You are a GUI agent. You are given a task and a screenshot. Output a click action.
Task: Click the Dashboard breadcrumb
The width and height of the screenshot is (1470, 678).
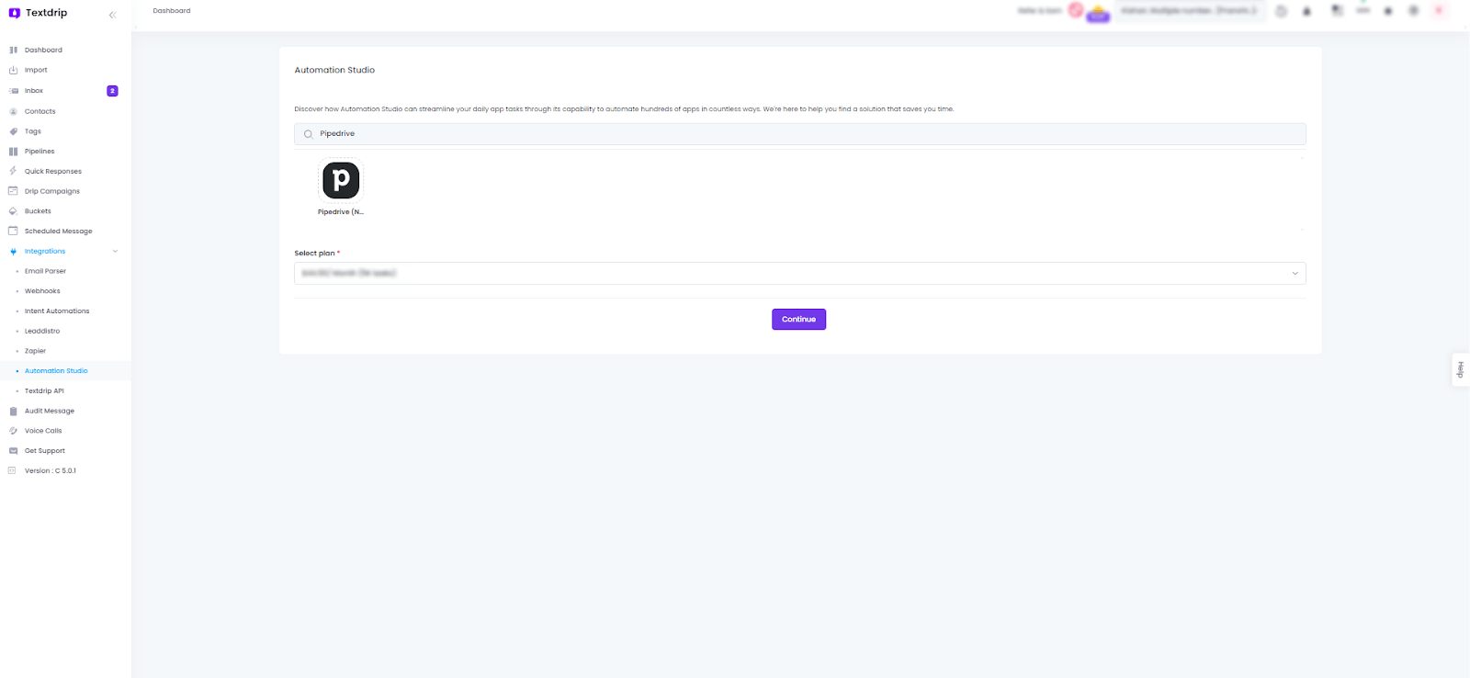[x=172, y=11]
